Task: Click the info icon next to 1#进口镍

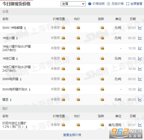Action: (17, 59)
